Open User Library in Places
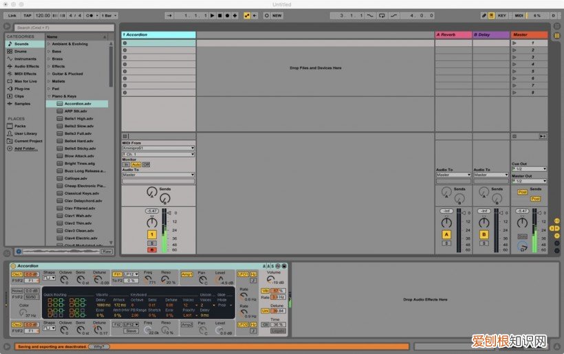 coord(26,133)
